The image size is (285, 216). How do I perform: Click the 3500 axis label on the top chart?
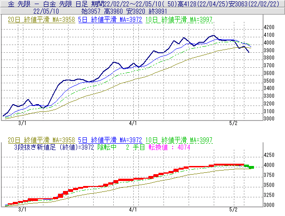tap(269, 80)
